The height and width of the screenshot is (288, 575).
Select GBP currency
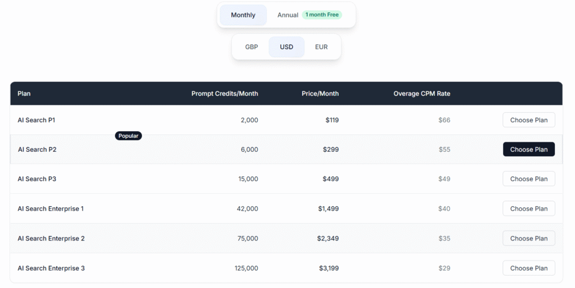tap(252, 47)
